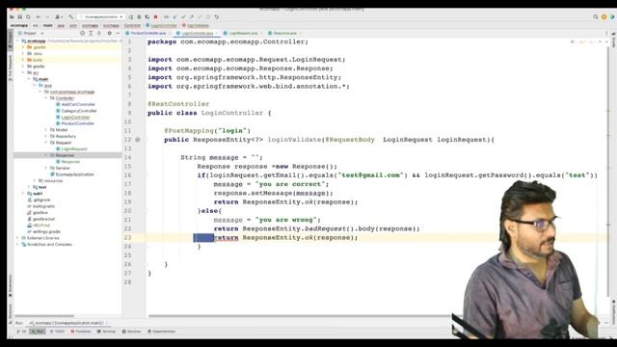Open the EcomappApplication run configuration dropdown
Image resolution: width=617 pixels, height=347 pixels.
pos(101,17)
